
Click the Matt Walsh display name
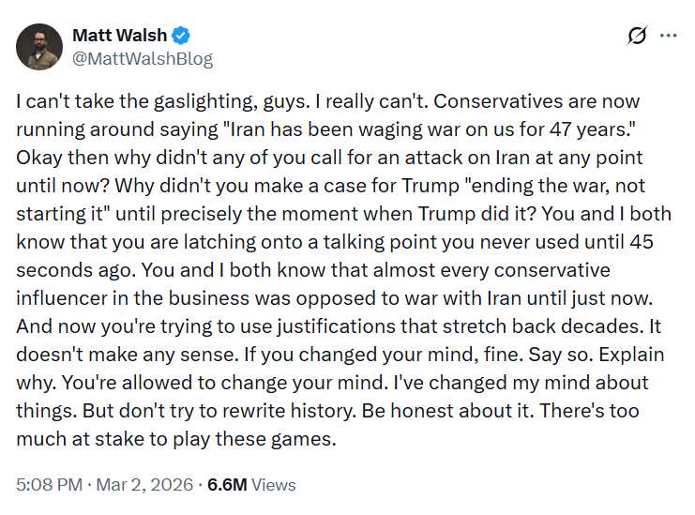point(119,36)
